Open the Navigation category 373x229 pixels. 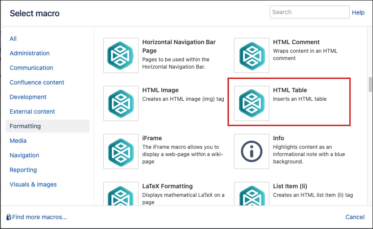[x=24, y=155]
